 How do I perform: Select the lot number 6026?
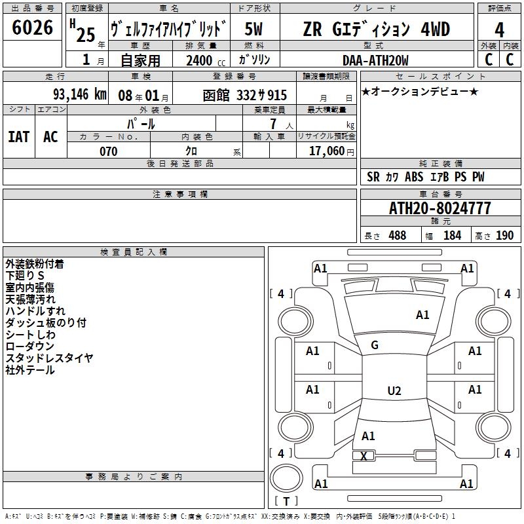[33, 28]
